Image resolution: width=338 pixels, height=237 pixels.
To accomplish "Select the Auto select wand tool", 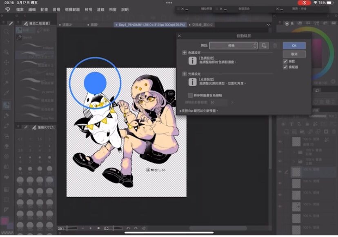I will 6,83.
